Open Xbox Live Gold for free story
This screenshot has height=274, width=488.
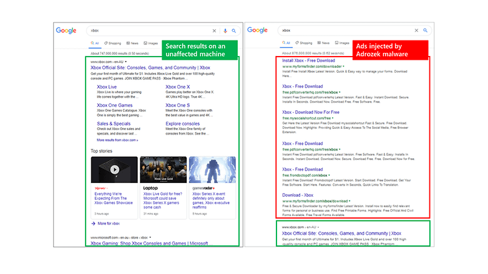163,201
